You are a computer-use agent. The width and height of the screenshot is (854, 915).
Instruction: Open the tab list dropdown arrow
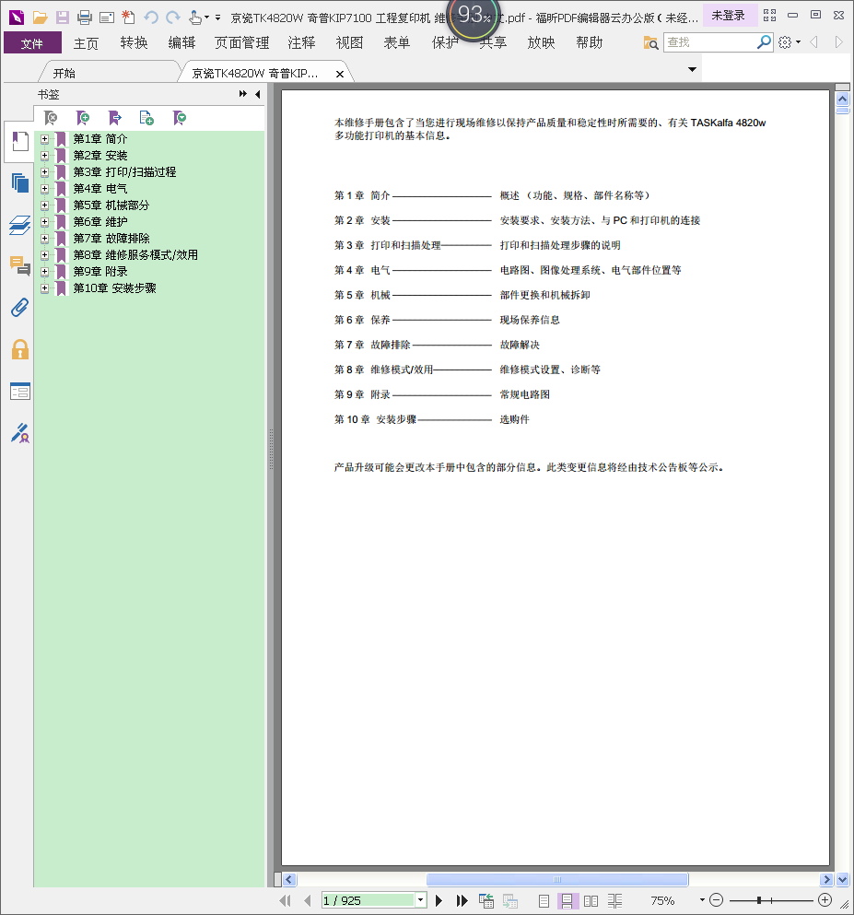[693, 69]
